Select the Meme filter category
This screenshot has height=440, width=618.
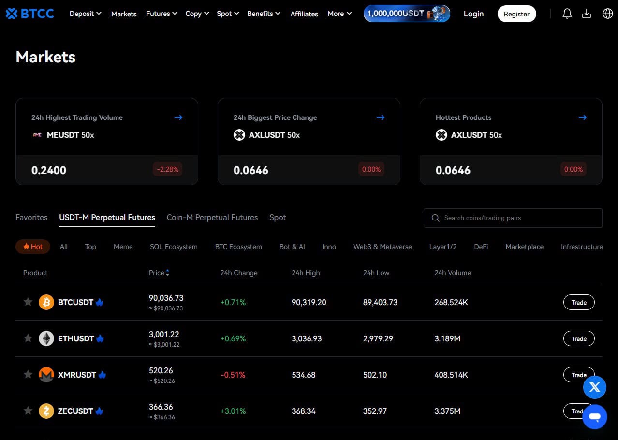click(123, 247)
